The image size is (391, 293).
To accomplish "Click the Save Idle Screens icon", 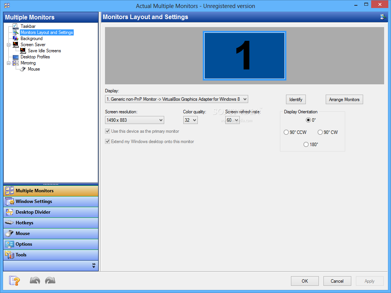I will [23, 51].
